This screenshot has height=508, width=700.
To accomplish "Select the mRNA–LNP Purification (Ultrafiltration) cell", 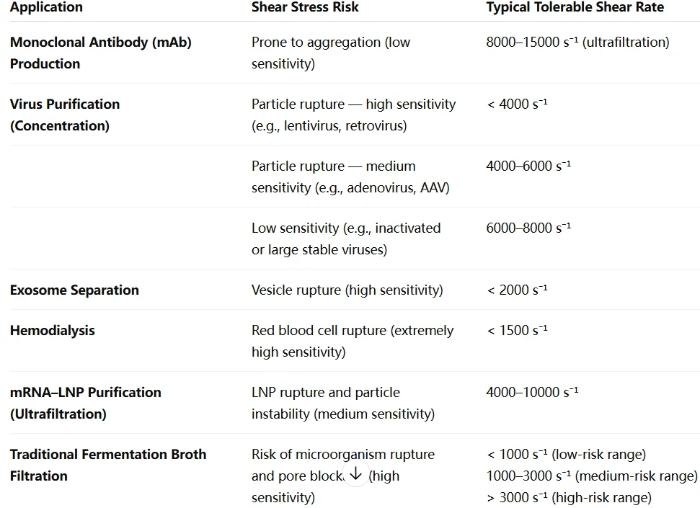I will point(85,403).
